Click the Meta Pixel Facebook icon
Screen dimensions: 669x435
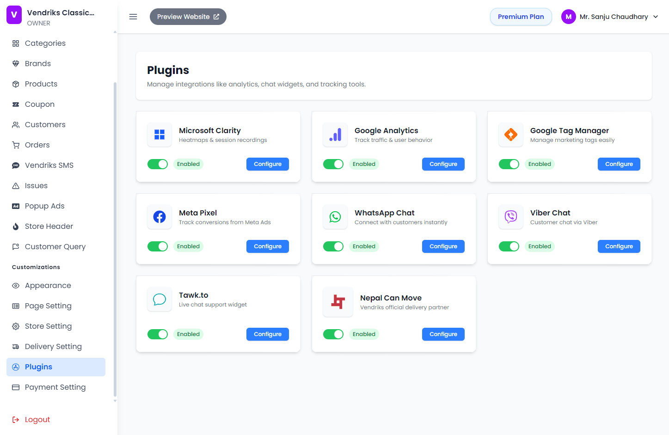click(159, 217)
